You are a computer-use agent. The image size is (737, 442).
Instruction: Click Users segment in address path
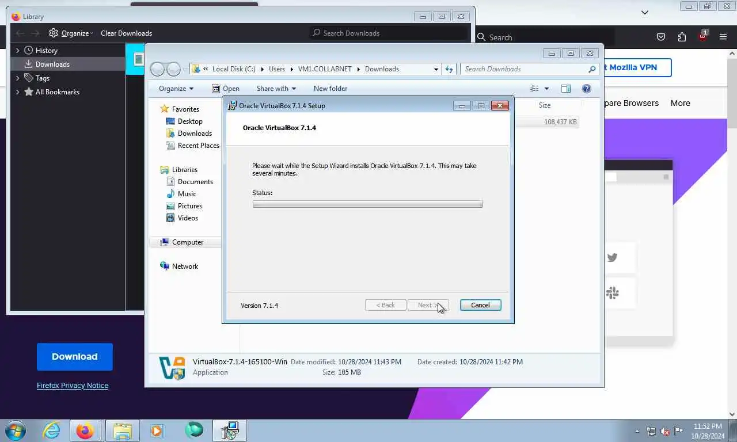tap(277, 69)
